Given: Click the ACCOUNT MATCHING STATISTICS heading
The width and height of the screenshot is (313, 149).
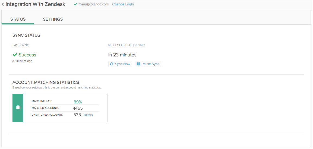Looking at the screenshot, I should pyautogui.click(x=46, y=83).
